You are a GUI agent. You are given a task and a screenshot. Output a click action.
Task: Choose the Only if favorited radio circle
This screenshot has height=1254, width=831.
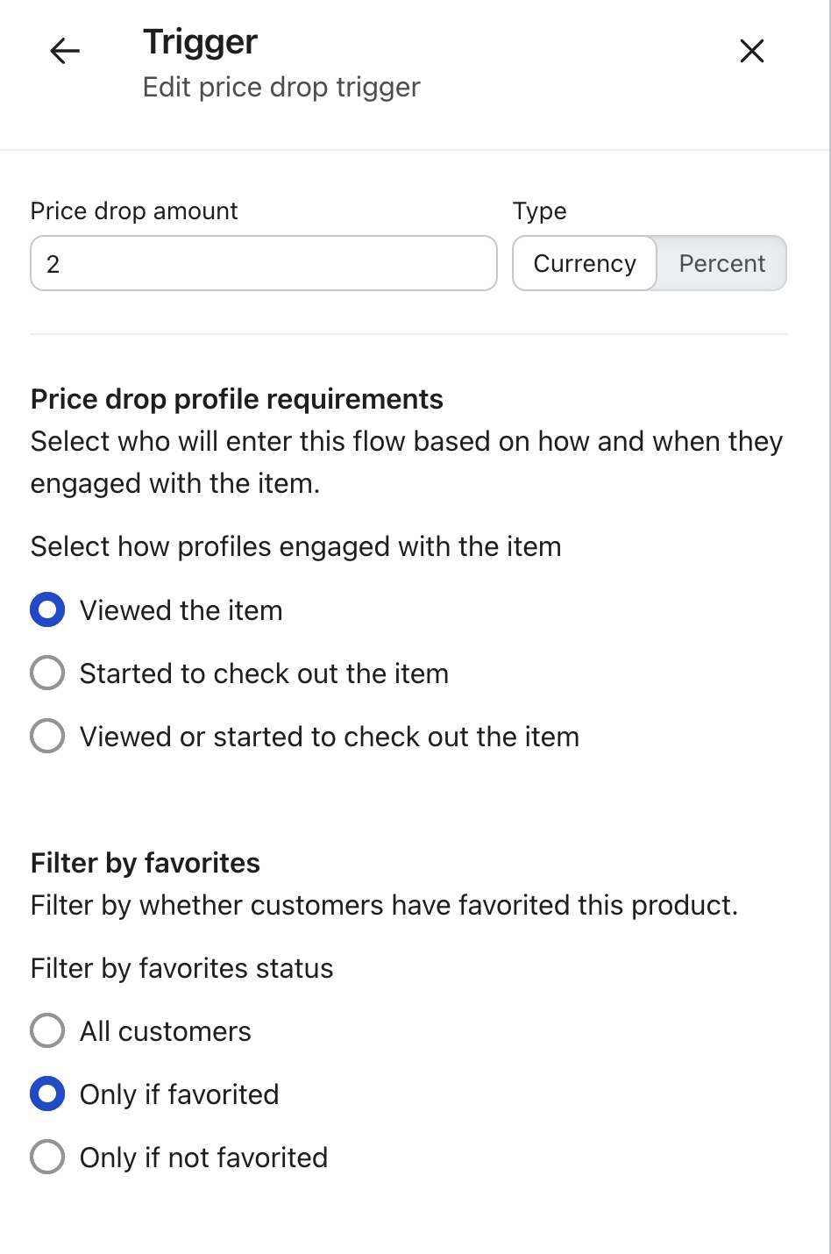[47, 1094]
